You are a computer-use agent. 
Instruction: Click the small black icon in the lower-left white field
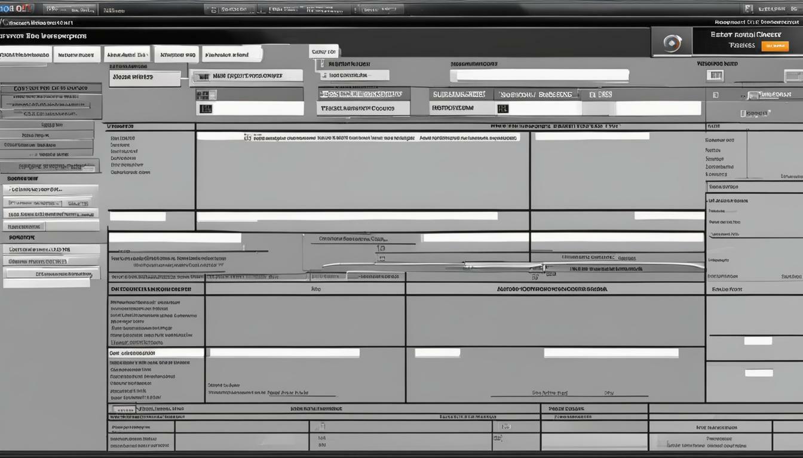[x=206, y=109]
